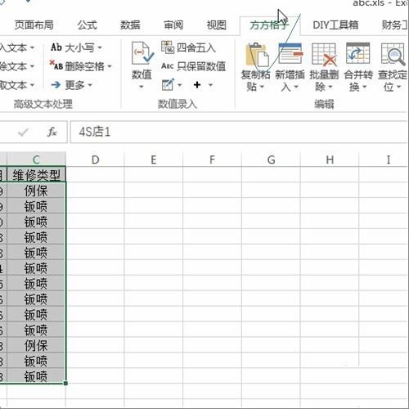Switch to the 公式 tab

click(87, 25)
